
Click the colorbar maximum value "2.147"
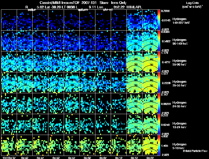(x=165, y=95)
